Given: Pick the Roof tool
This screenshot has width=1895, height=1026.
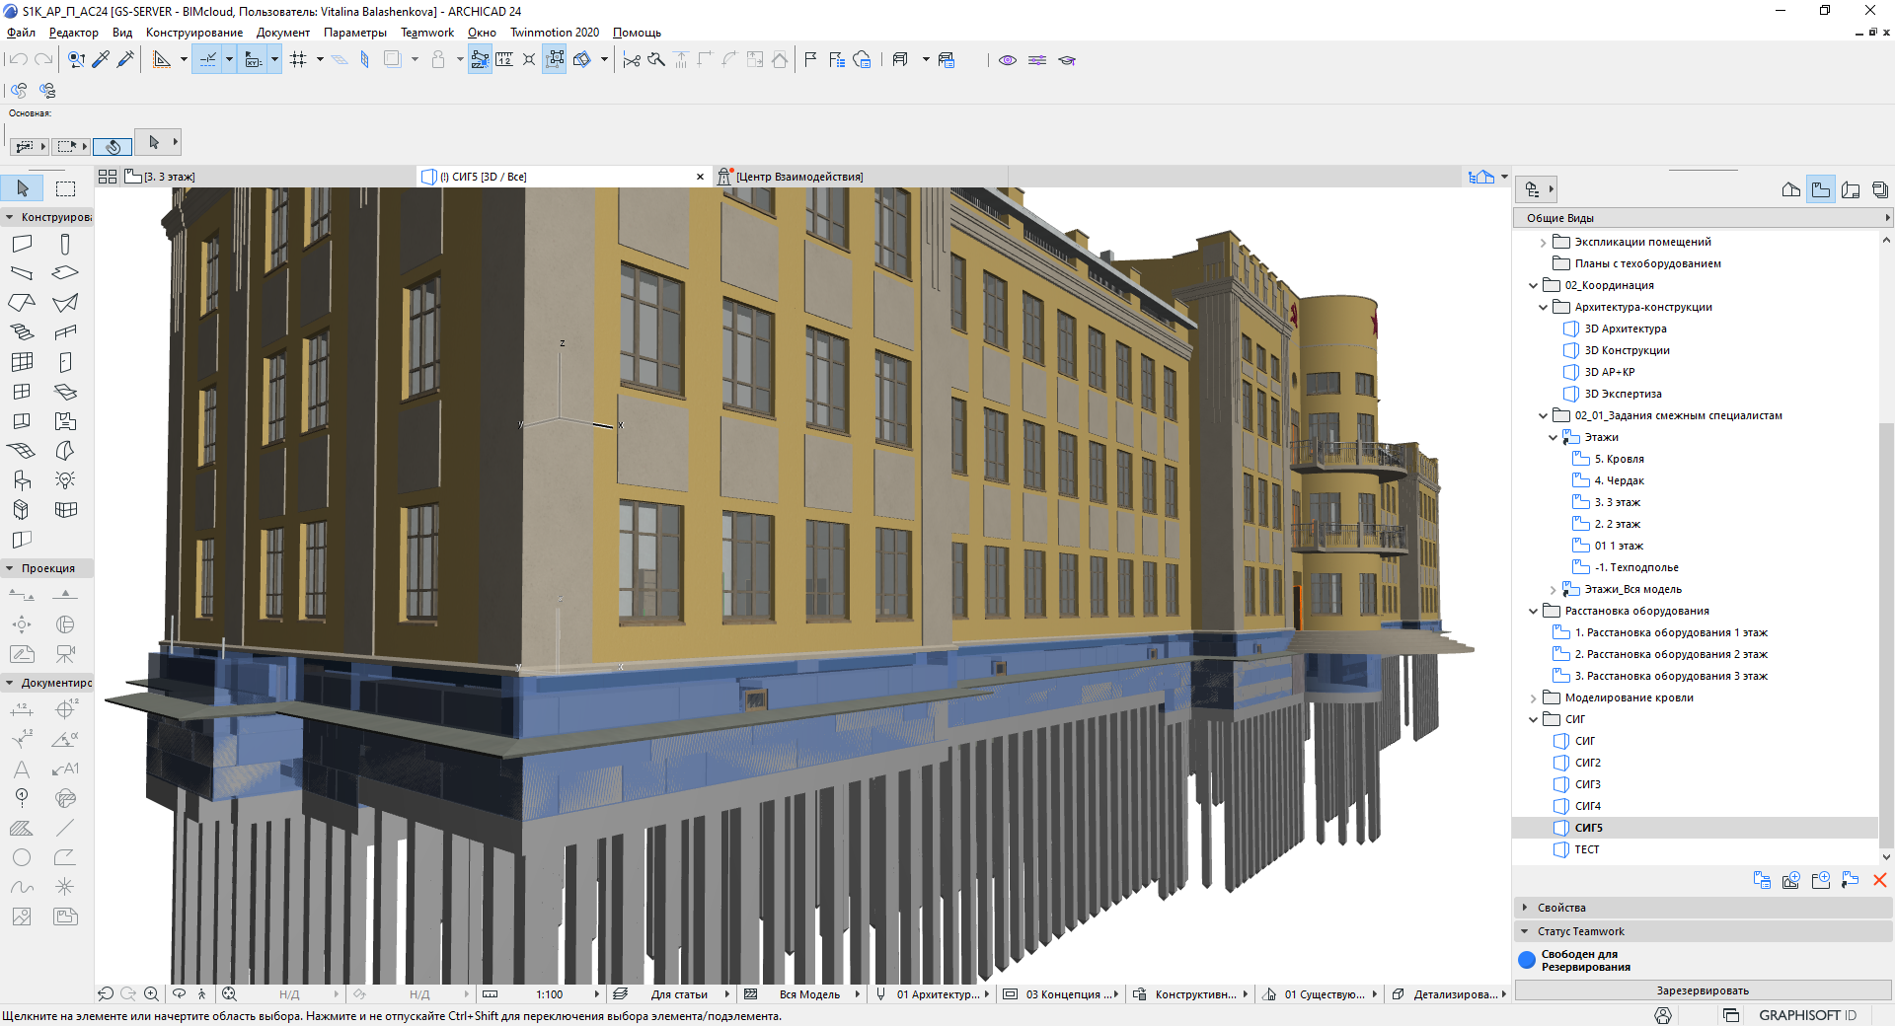Looking at the screenshot, I should point(22,303).
